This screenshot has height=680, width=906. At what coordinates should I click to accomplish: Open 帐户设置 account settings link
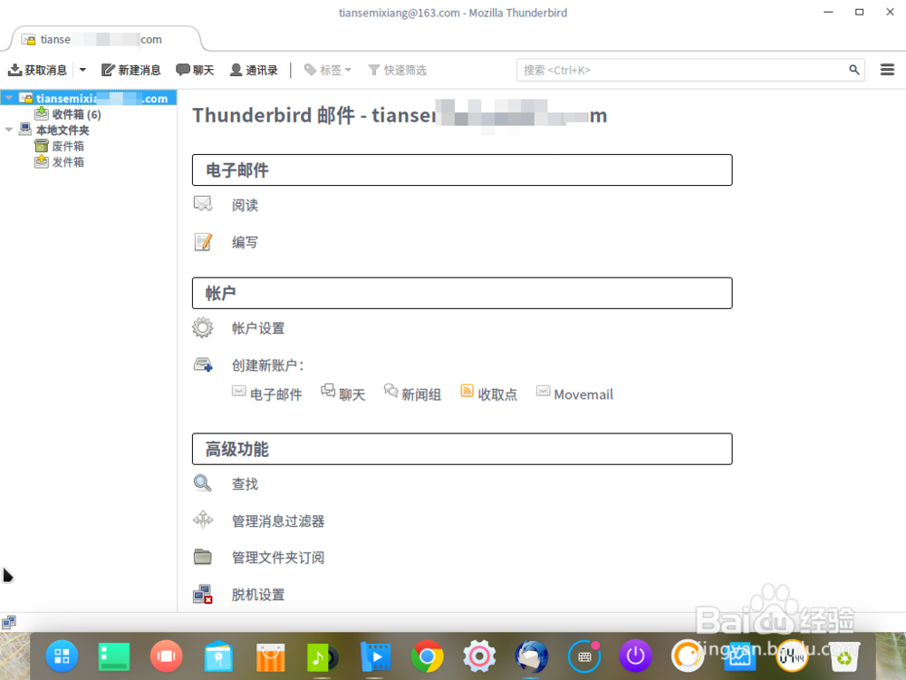pyautogui.click(x=258, y=328)
